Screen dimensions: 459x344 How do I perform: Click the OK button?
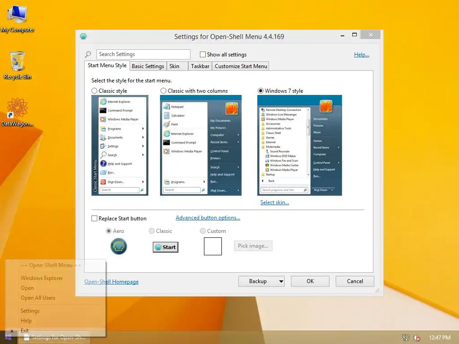pyautogui.click(x=310, y=281)
